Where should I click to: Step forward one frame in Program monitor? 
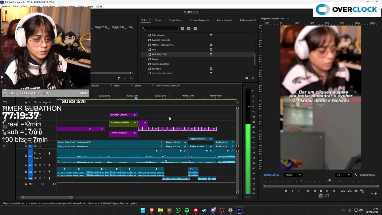327,191
